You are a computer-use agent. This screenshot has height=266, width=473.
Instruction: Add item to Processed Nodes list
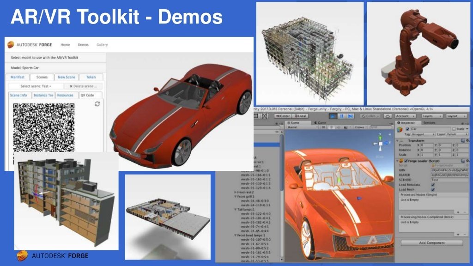[458, 212]
